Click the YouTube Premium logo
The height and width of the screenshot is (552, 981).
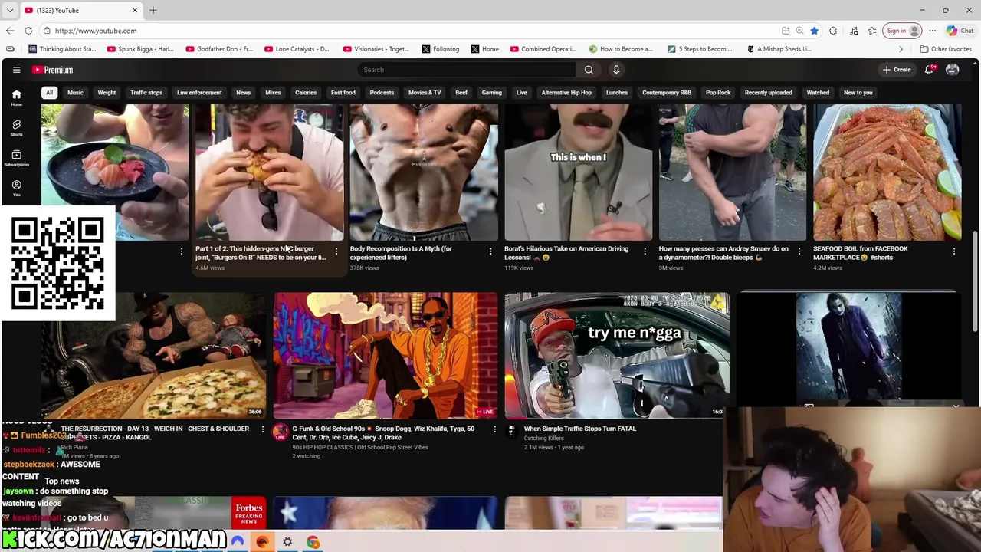coord(52,70)
